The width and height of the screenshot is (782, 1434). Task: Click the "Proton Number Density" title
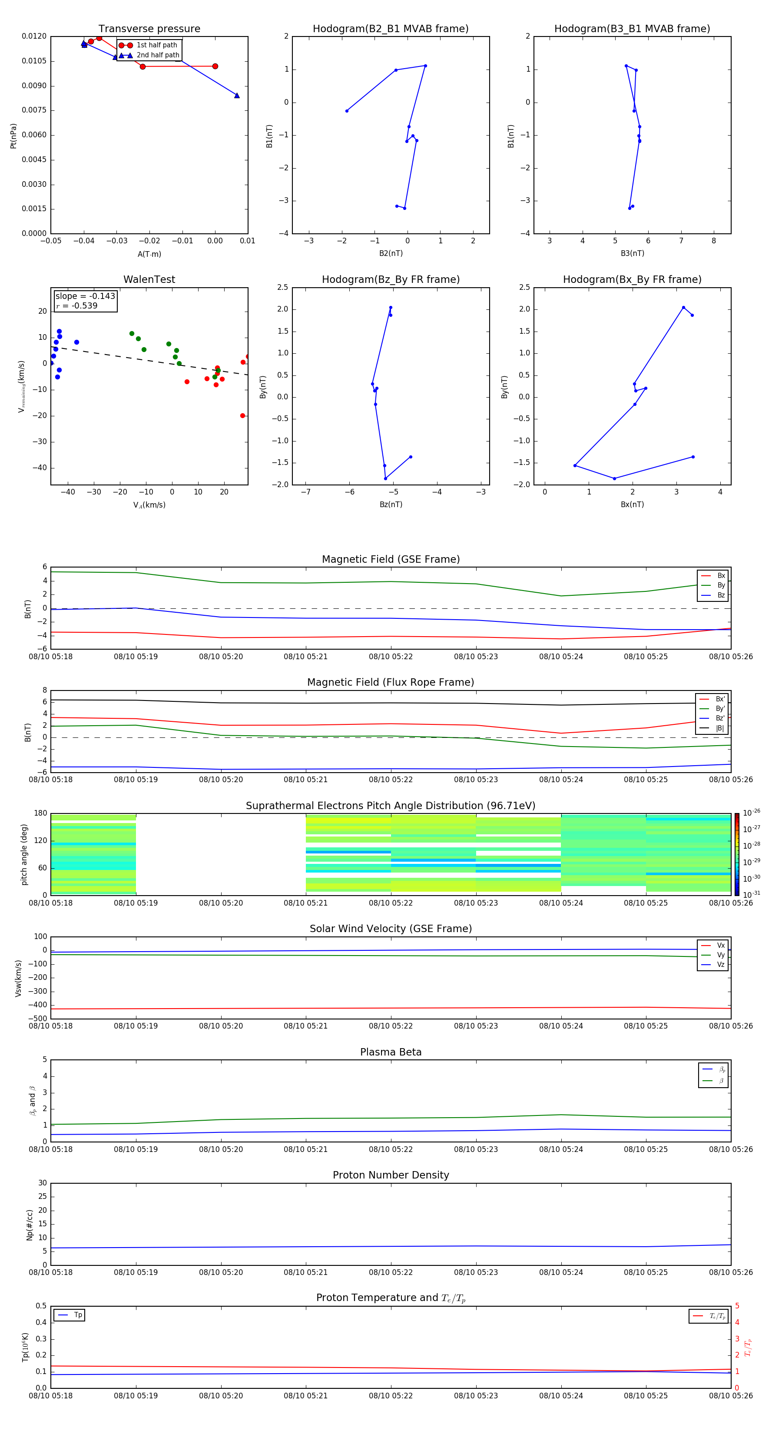point(391,1176)
